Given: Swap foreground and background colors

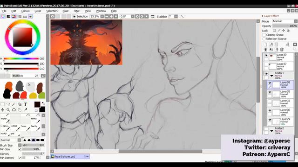Looking at the screenshot, I should (x=43, y=103).
